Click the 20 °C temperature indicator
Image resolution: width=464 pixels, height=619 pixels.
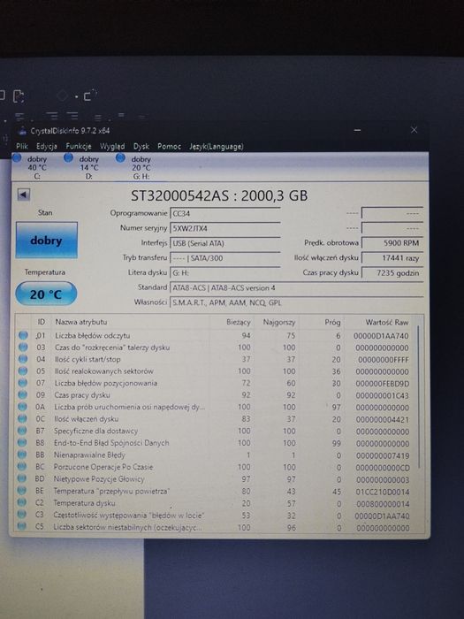(46, 294)
